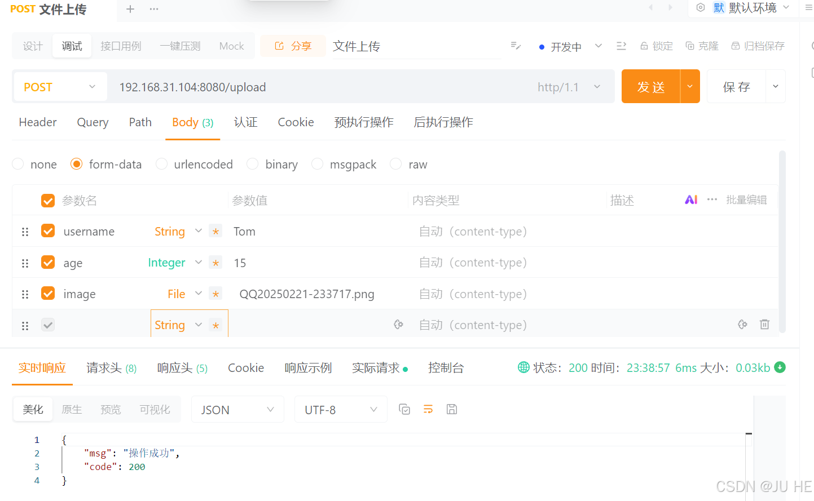Click the edit description icon beside title

click(x=516, y=46)
